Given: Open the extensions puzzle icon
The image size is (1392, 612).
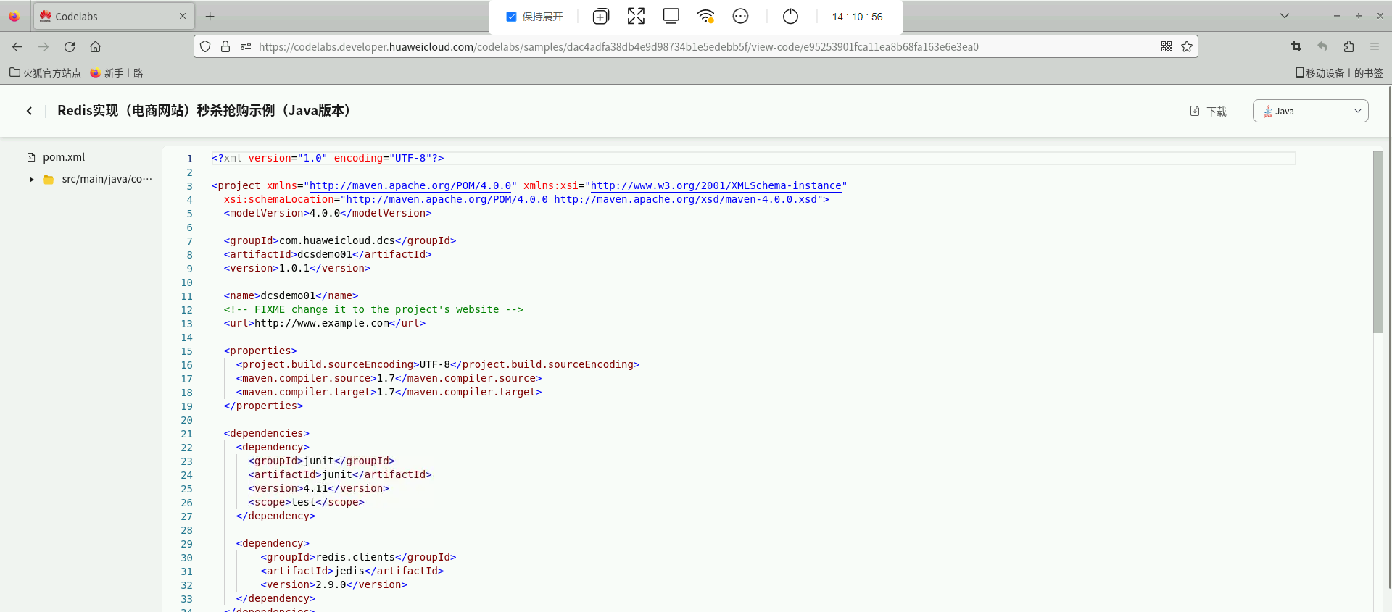Looking at the screenshot, I should coord(1348,47).
